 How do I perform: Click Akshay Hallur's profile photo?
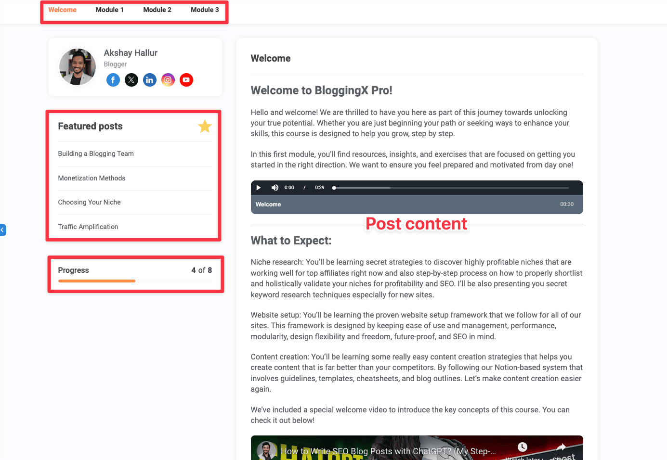tap(78, 67)
